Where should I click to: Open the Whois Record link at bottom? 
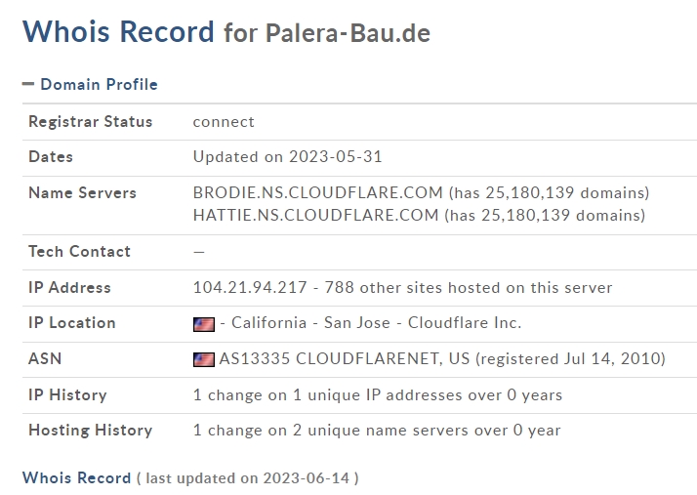coord(76,478)
